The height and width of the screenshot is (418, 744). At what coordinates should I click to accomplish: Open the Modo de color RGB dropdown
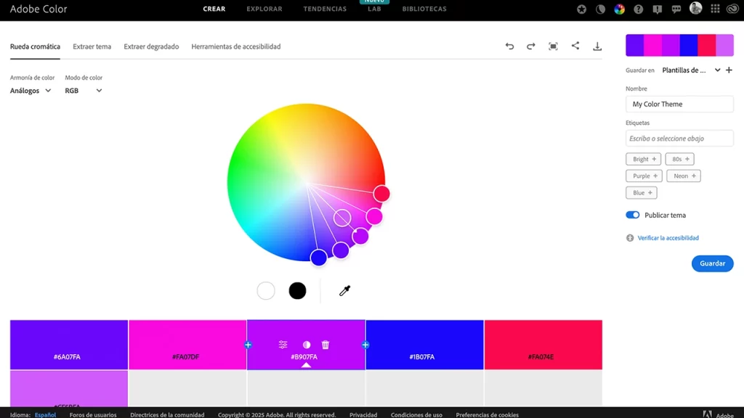83,91
